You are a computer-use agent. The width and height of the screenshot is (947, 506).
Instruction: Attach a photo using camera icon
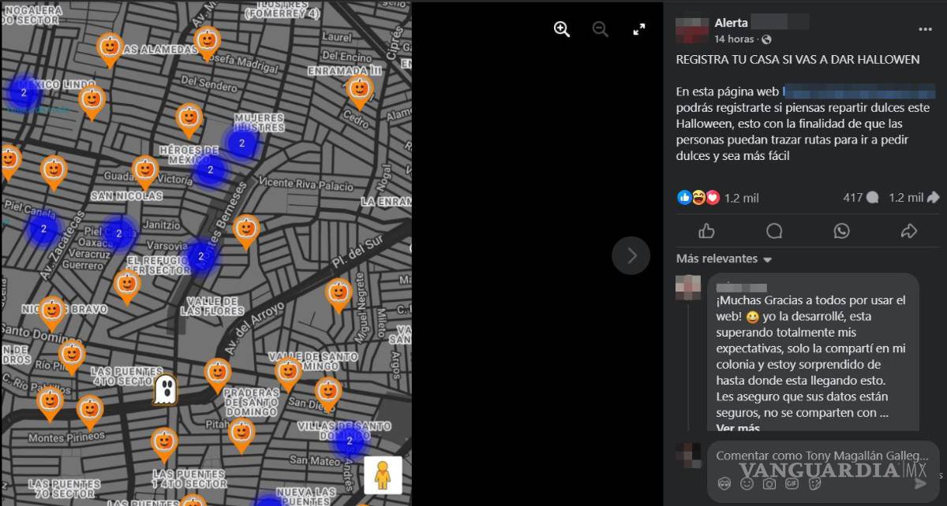769,483
